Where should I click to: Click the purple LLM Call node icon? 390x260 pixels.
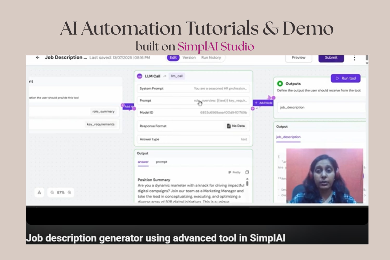pos(140,76)
